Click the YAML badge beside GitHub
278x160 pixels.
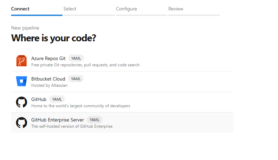coord(57,99)
